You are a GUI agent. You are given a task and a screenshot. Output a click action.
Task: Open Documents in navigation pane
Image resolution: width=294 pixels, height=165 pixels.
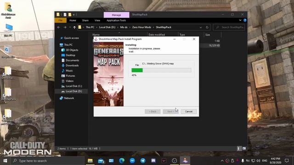pyautogui.click(x=72, y=60)
